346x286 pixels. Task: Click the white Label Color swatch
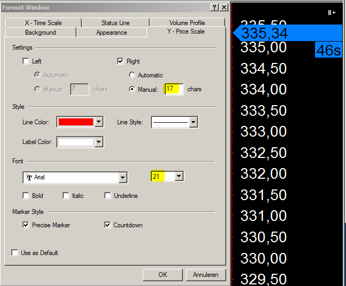point(76,142)
